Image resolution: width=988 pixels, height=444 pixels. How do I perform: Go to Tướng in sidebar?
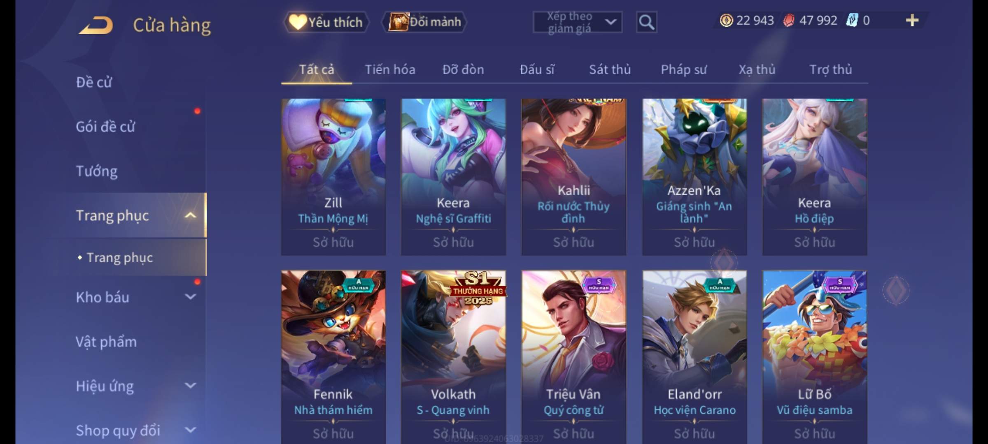click(x=97, y=171)
